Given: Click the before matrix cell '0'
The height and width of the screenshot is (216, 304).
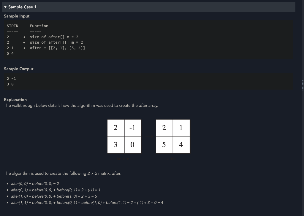Looking at the screenshot, I should pyautogui.click(x=133, y=145).
